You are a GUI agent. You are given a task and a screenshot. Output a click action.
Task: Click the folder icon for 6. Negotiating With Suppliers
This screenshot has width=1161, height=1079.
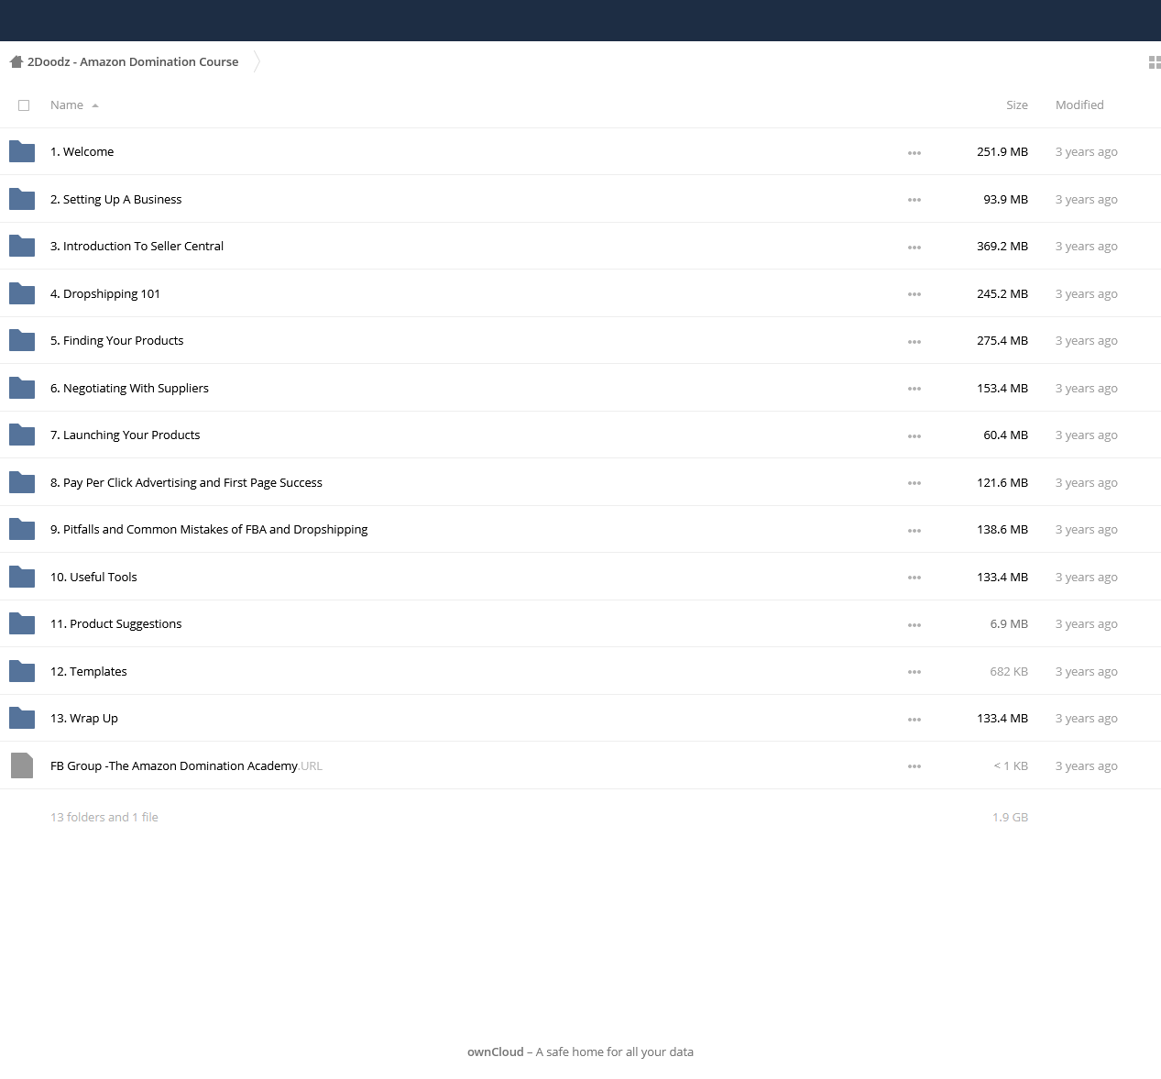tap(22, 388)
